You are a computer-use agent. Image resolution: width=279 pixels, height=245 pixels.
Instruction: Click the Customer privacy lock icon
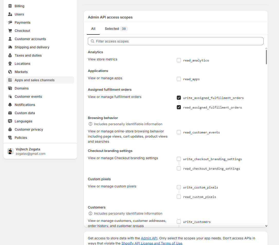[x=10, y=129]
